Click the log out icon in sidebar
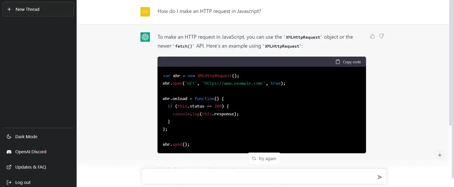454x187 pixels. [x=8, y=182]
